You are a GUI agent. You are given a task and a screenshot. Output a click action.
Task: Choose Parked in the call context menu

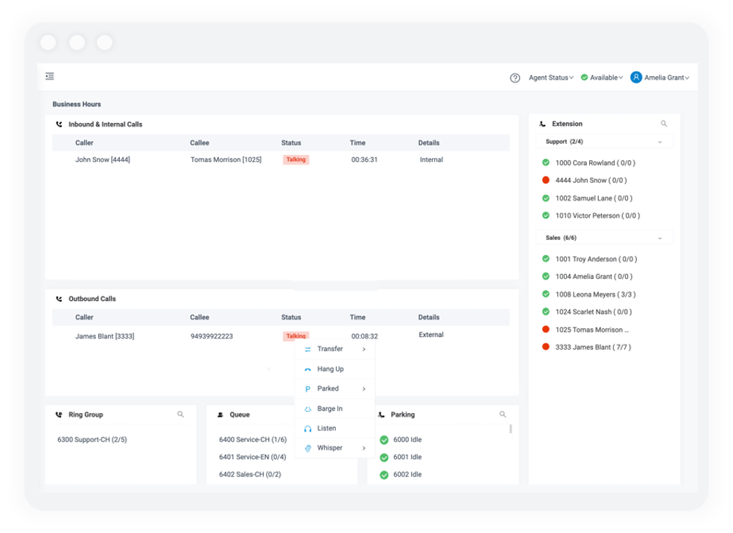tap(329, 388)
